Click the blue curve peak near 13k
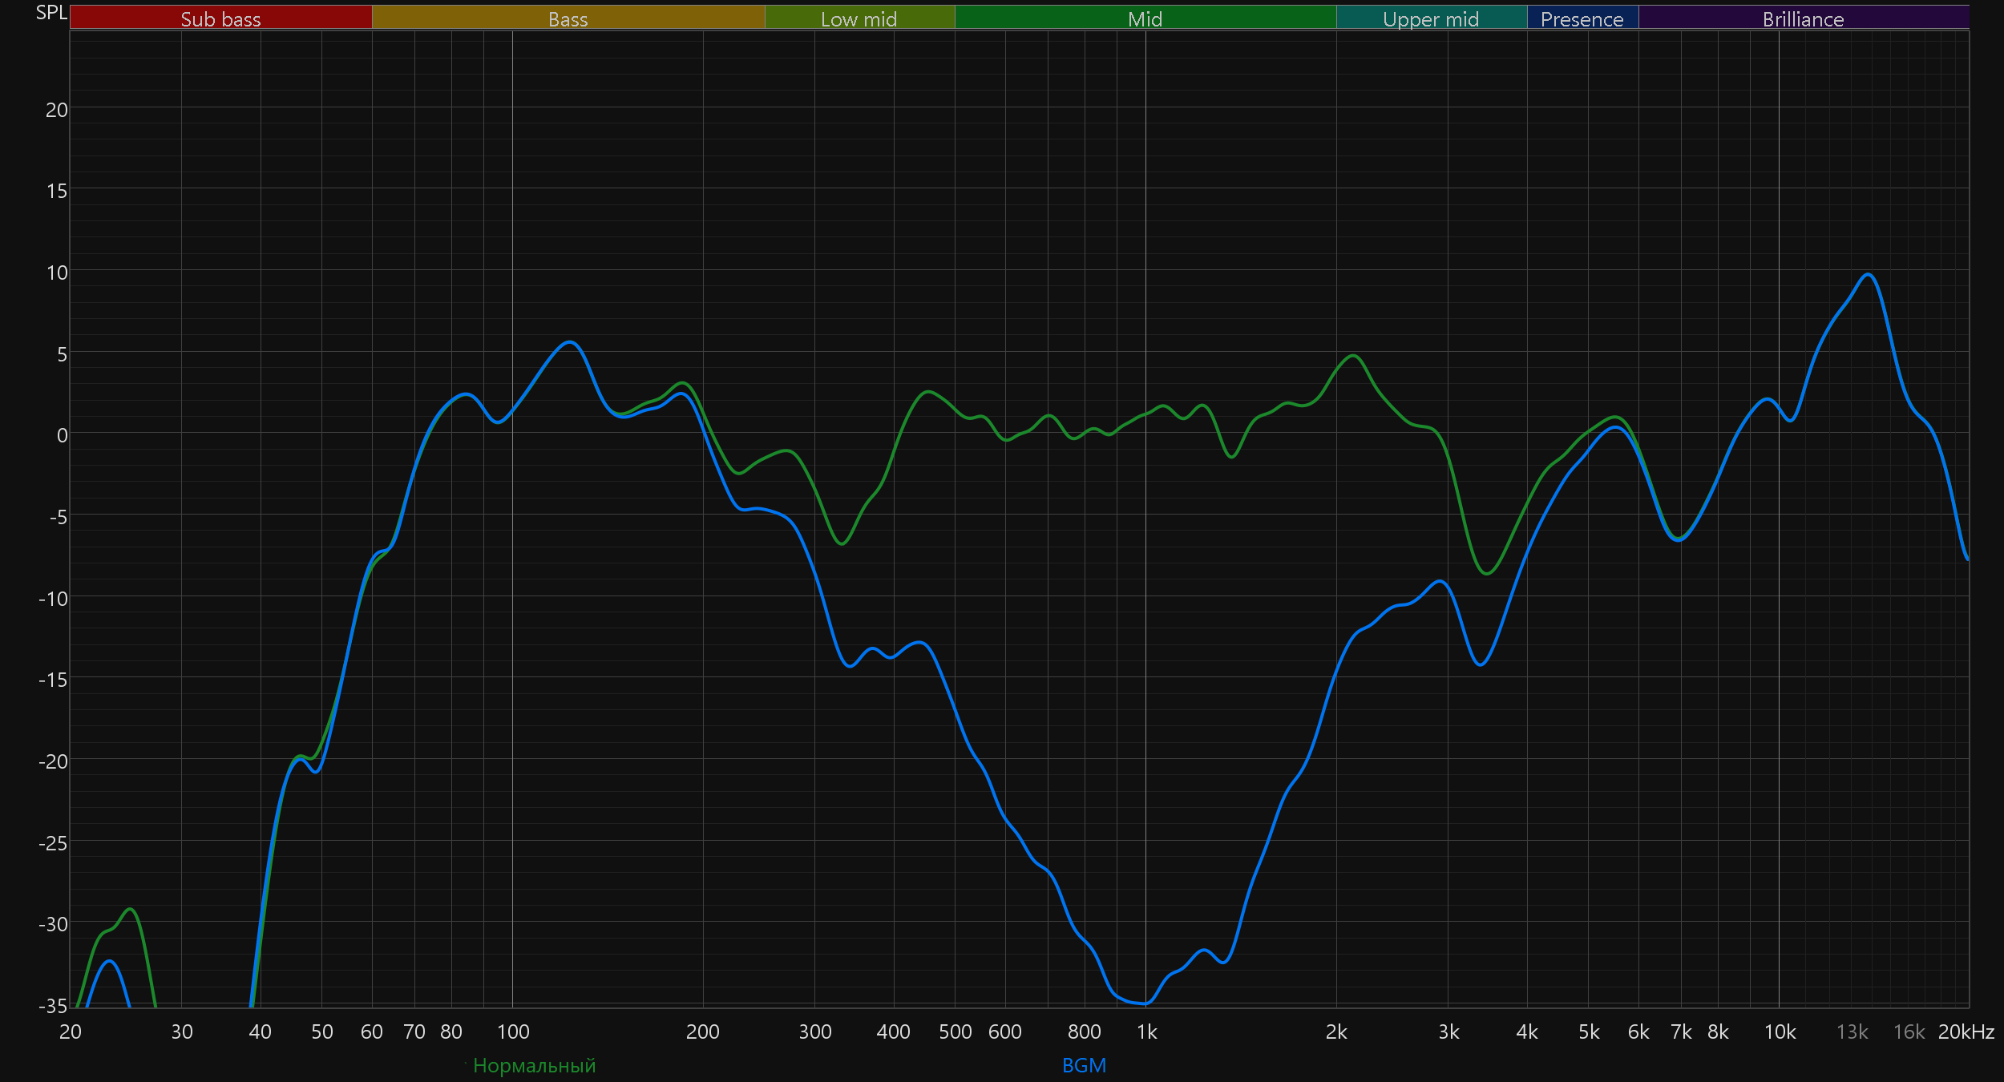 pos(1869,275)
